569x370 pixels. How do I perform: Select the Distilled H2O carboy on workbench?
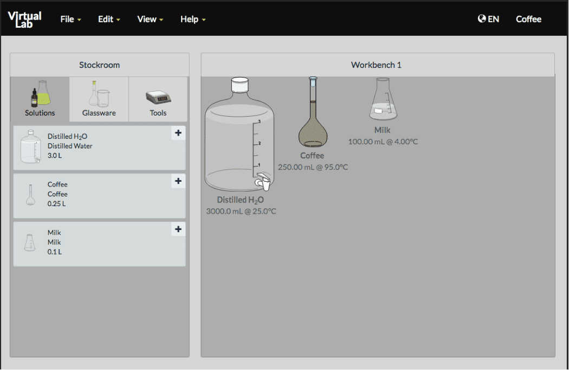[239, 138]
